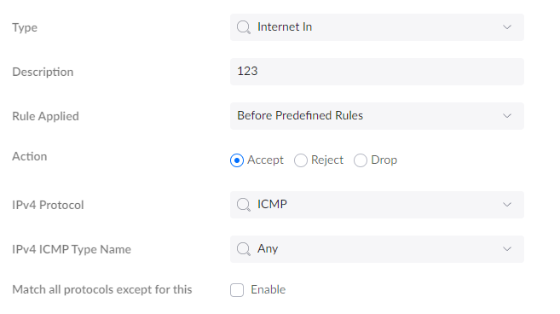Click the search icon in the Type field
The width and height of the screenshot is (560, 314).
[244, 27]
